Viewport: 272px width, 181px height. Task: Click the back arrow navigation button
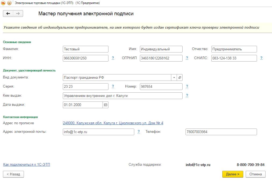[x=8, y=14]
